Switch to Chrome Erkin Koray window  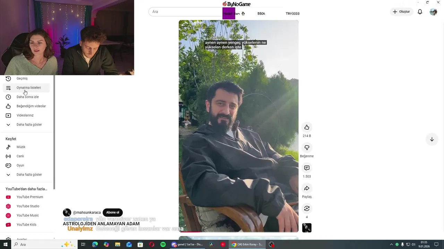point(248,245)
